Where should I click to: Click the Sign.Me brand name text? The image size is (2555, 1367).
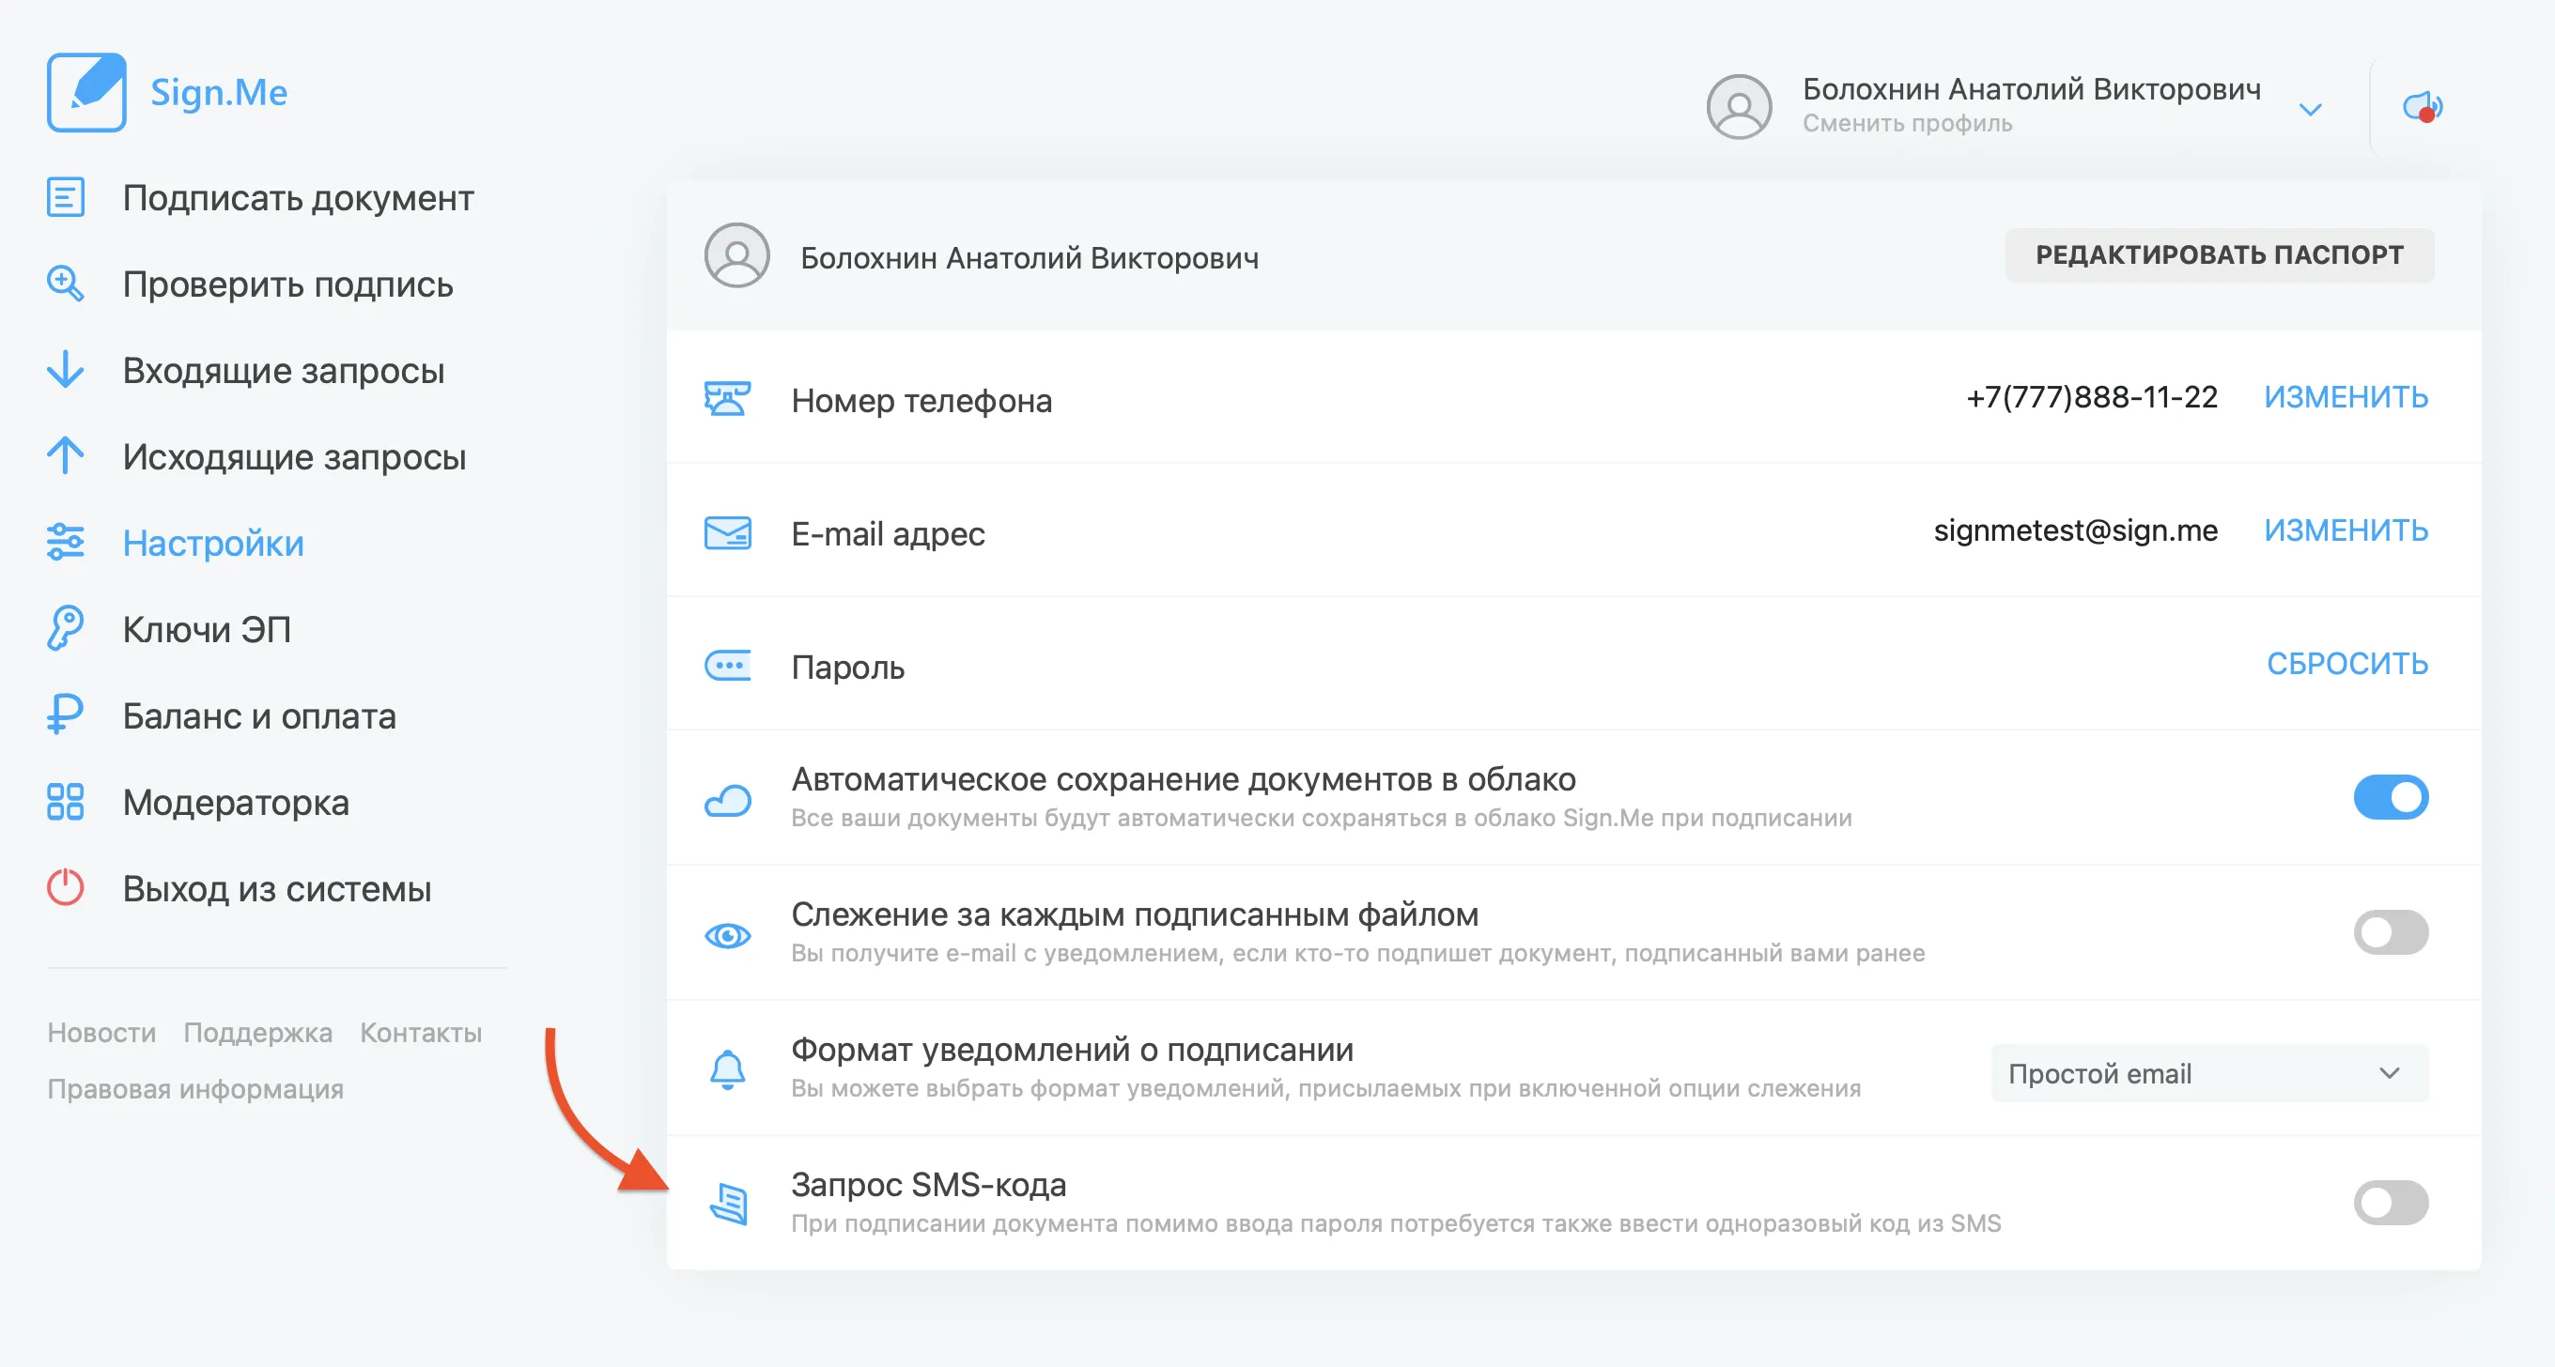pyautogui.click(x=219, y=92)
